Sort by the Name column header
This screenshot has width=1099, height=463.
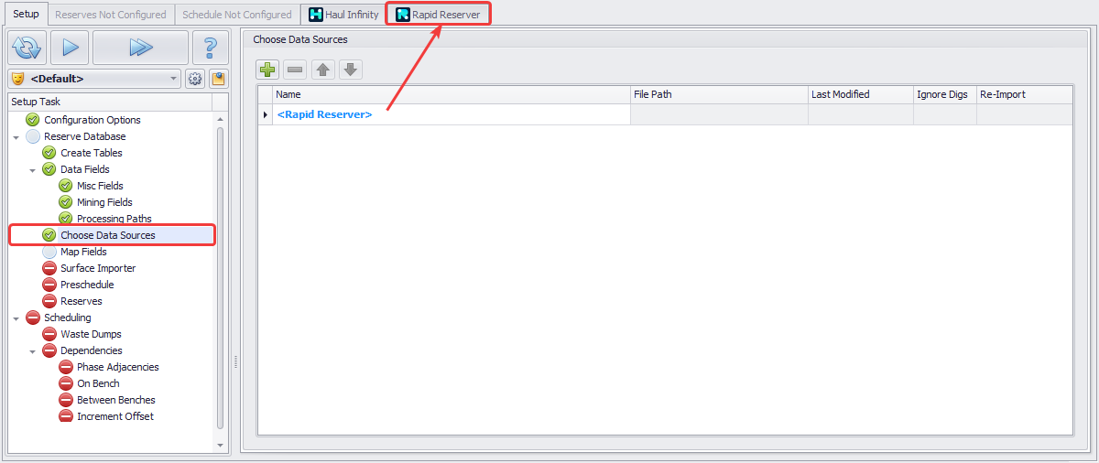(x=452, y=94)
